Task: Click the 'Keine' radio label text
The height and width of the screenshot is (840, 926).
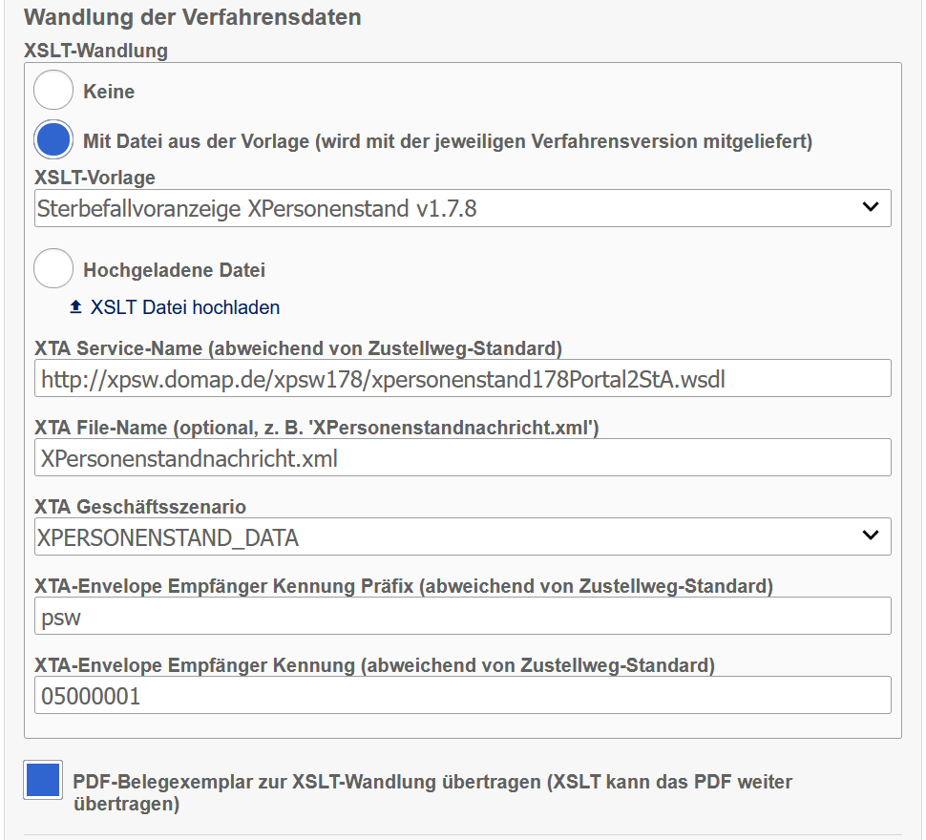Action: point(109,92)
